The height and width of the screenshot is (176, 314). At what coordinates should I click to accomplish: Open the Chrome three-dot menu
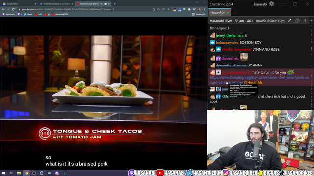click(204, 9)
